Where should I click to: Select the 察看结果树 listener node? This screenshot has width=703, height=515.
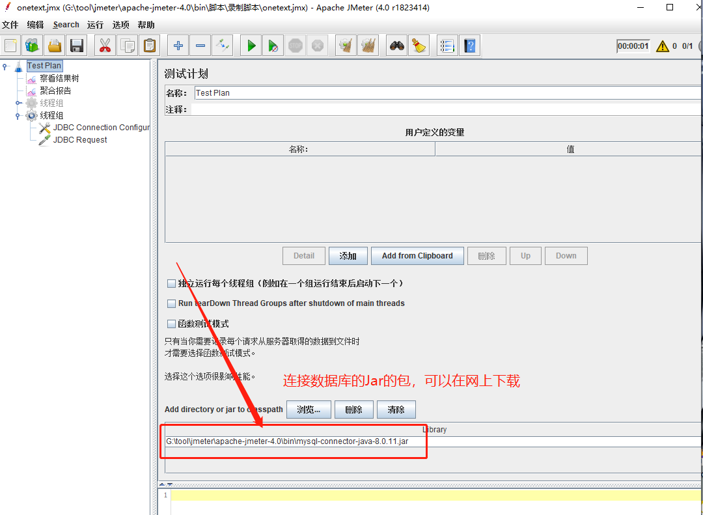click(x=59, y=78)
